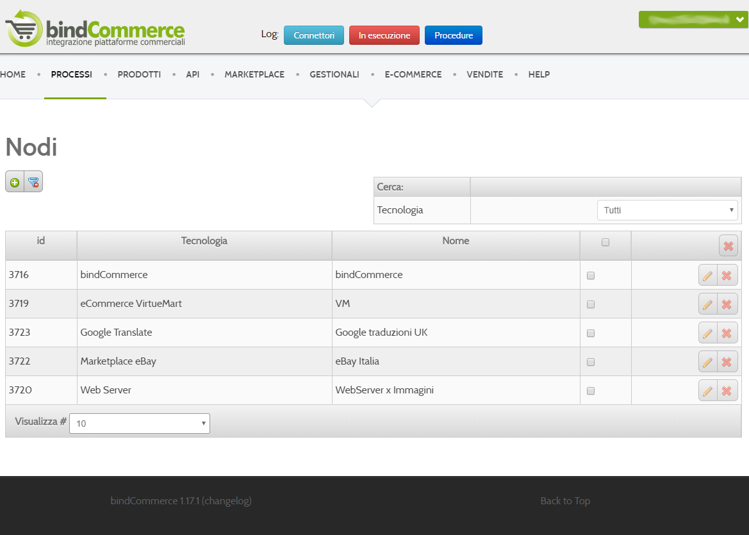Delete the bindCommerce node row 3716
Viewport: 749px width, 535px height.
[x=727, y=276]
